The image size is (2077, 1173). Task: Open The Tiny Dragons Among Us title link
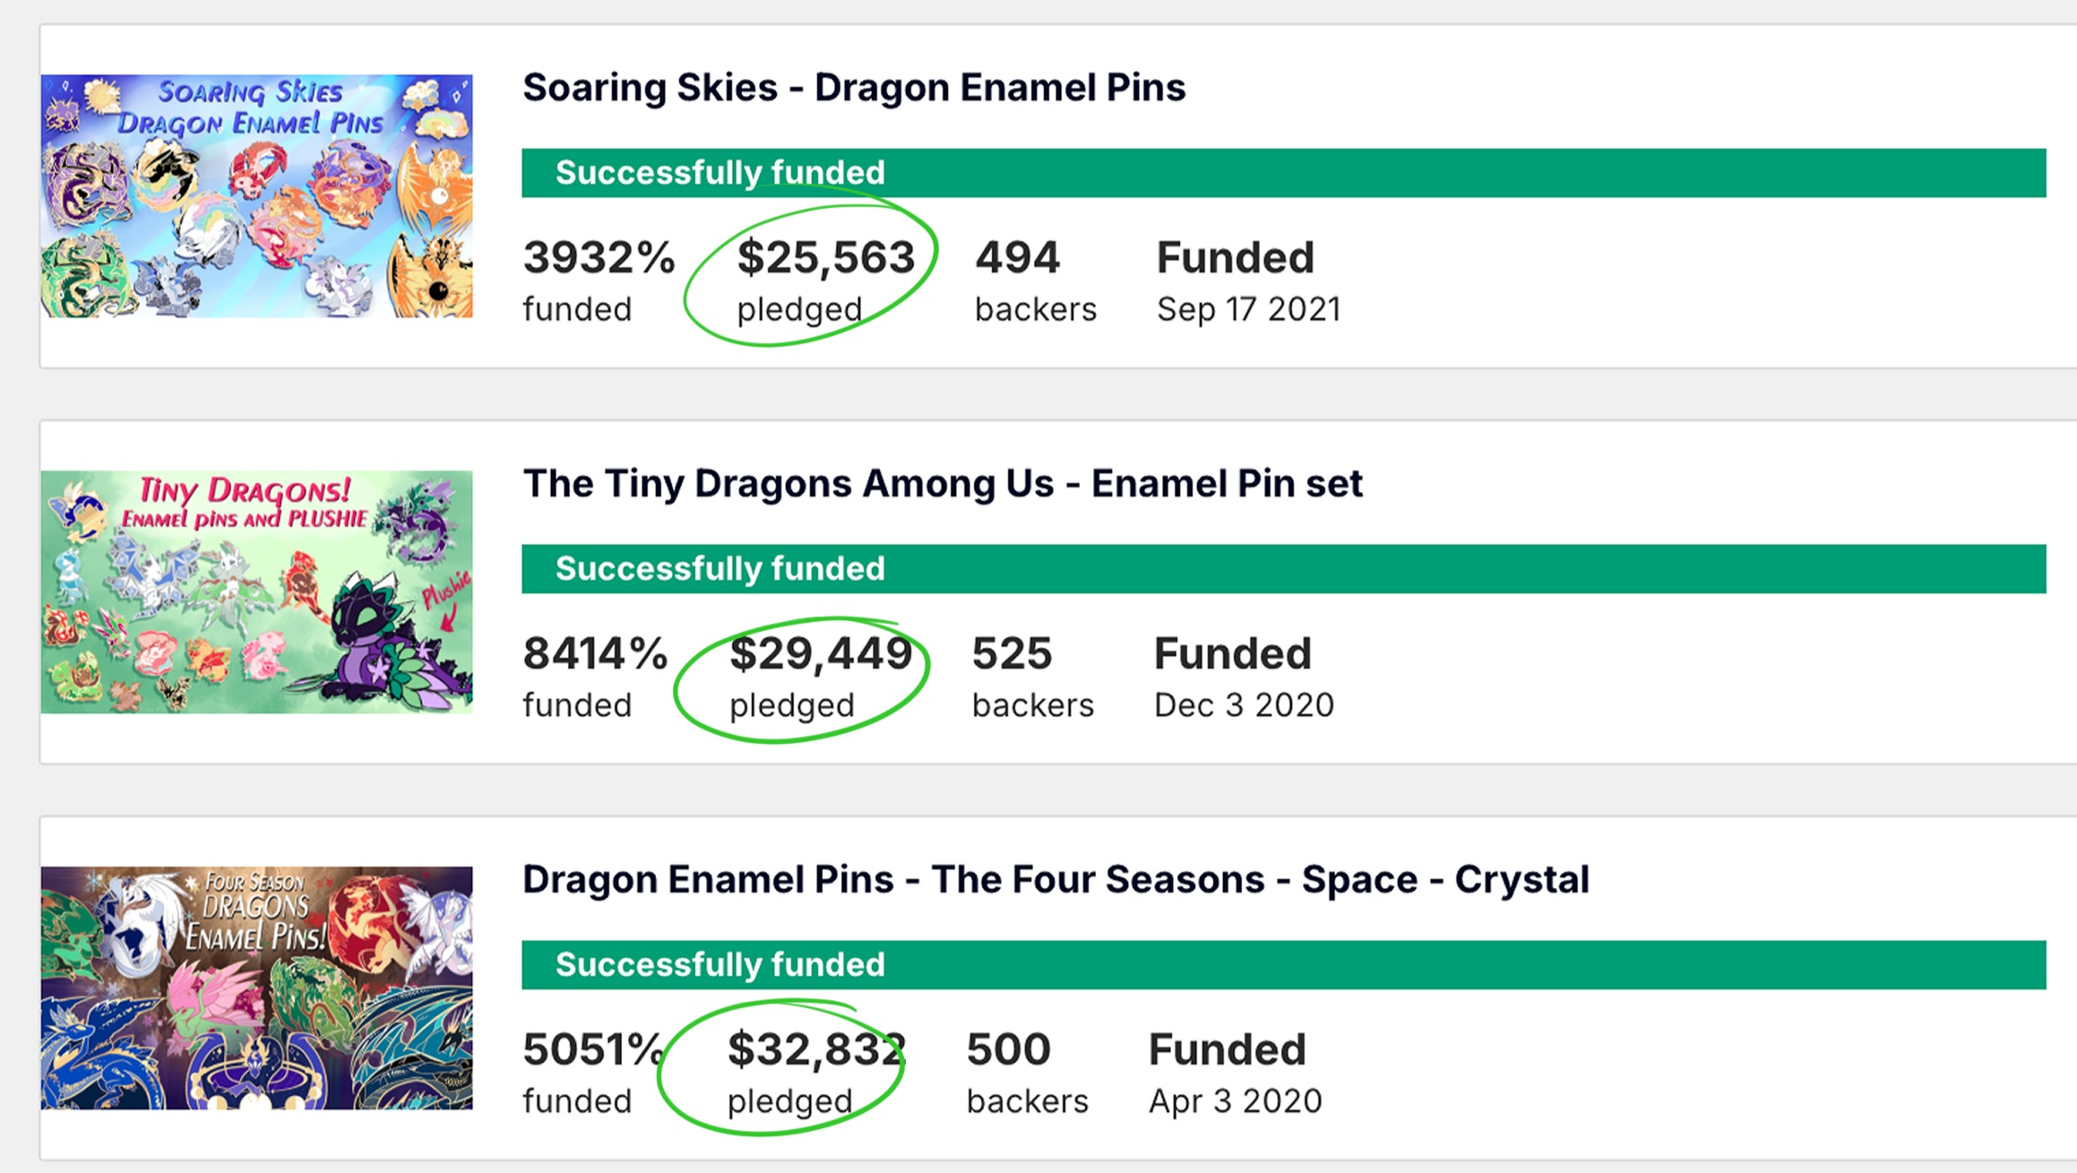(942, 484)
